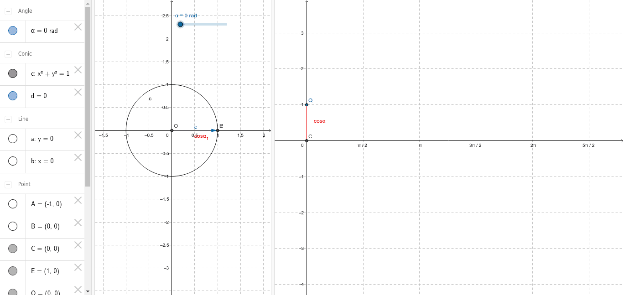Screen dimensions: 624x296
Task: Delete the line a: y = 0
Action: 78,135
